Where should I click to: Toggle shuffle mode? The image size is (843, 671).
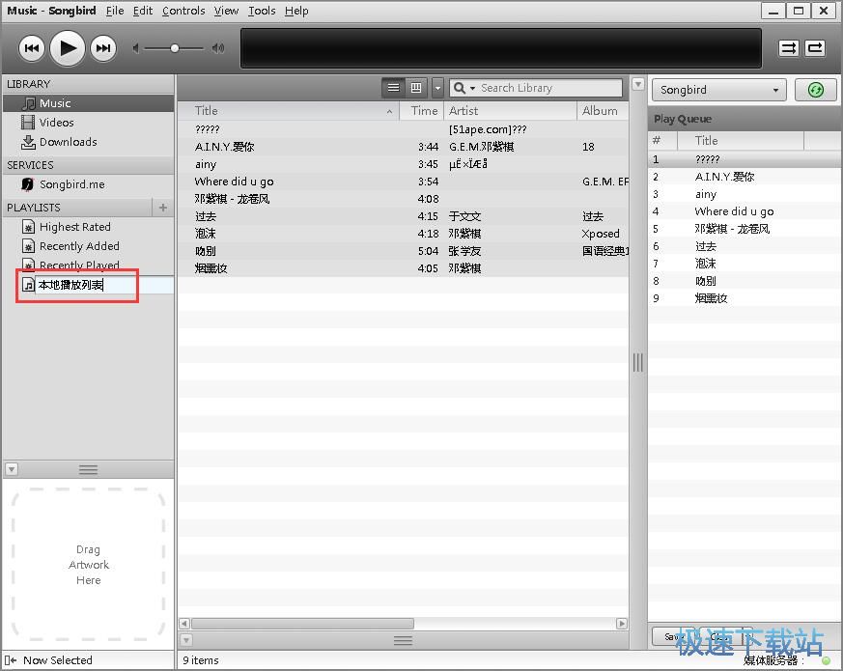point(789,48)
